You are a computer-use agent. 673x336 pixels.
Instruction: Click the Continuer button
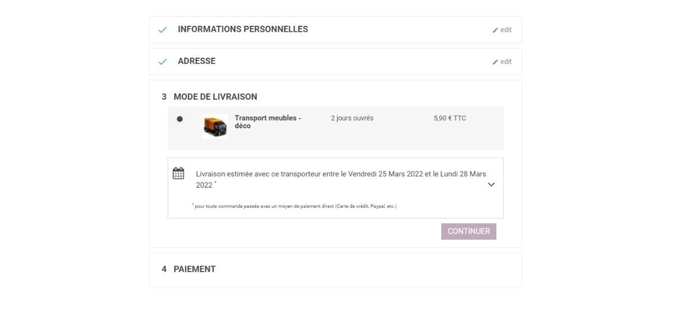[x=469, y=231]
